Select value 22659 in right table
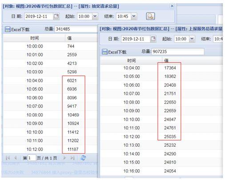The width and height of the screenshot is (225, 180). [x=170, y=111]
